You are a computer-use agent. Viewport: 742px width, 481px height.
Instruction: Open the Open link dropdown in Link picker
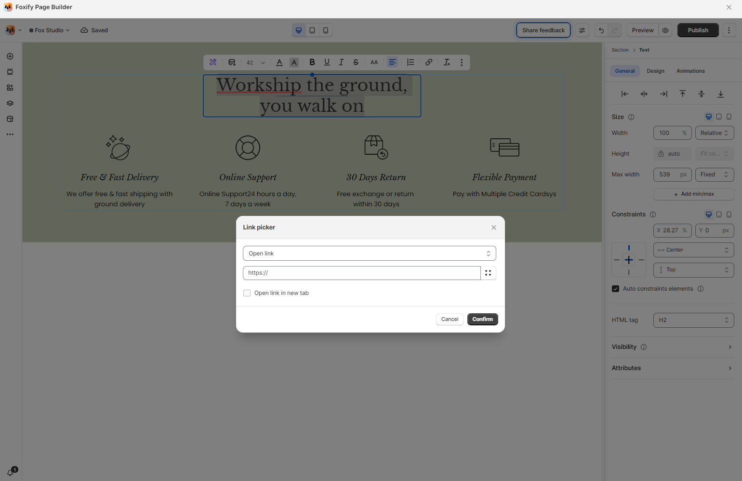(x=370, y=254)
